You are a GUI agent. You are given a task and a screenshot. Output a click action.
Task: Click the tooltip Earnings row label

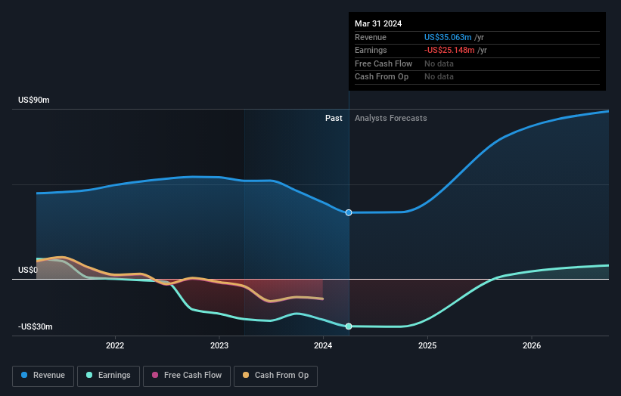pos(371,50)
